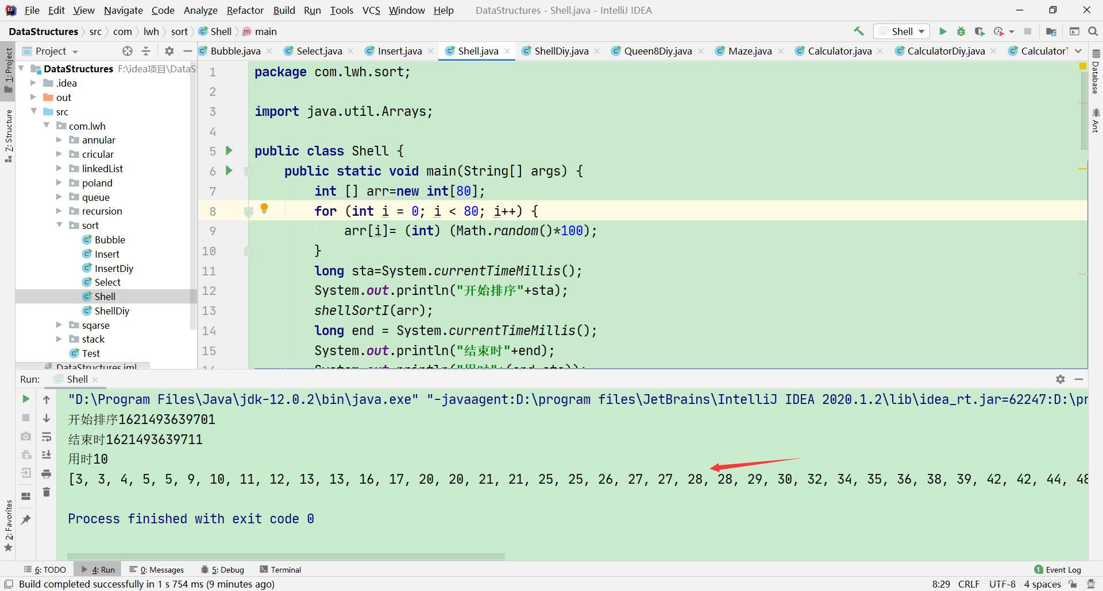Open the Ant side tool window

point(1096,120)
